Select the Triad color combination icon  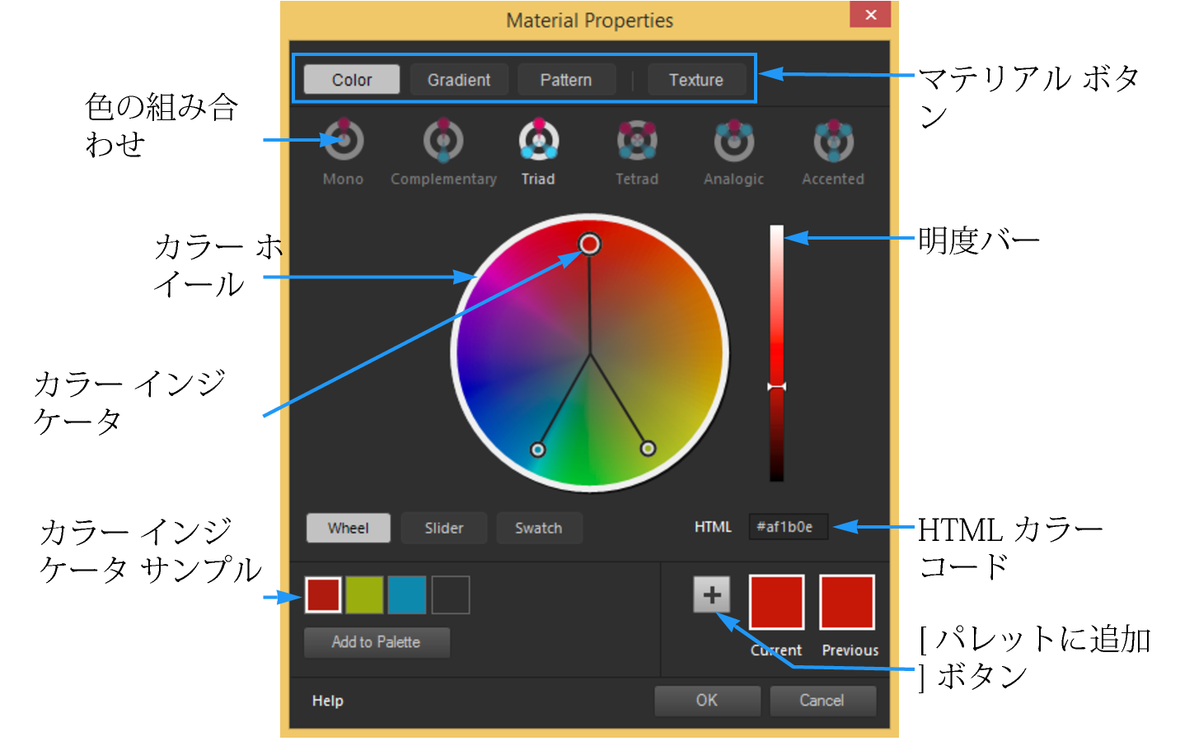click(539, 140)
